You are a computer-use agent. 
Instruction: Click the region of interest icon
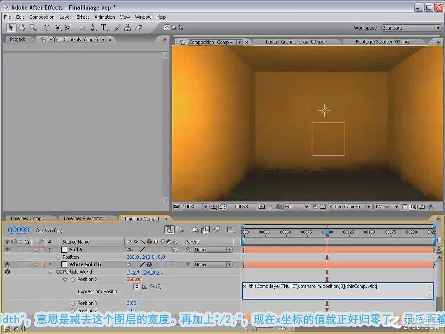pyautogui.click(x=315, y=207)
